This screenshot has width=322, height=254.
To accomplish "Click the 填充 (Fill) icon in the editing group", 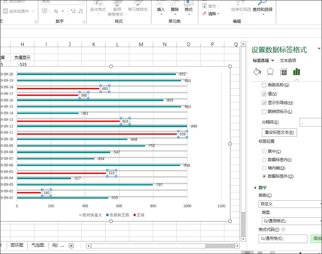I will (x=209, y=5).
